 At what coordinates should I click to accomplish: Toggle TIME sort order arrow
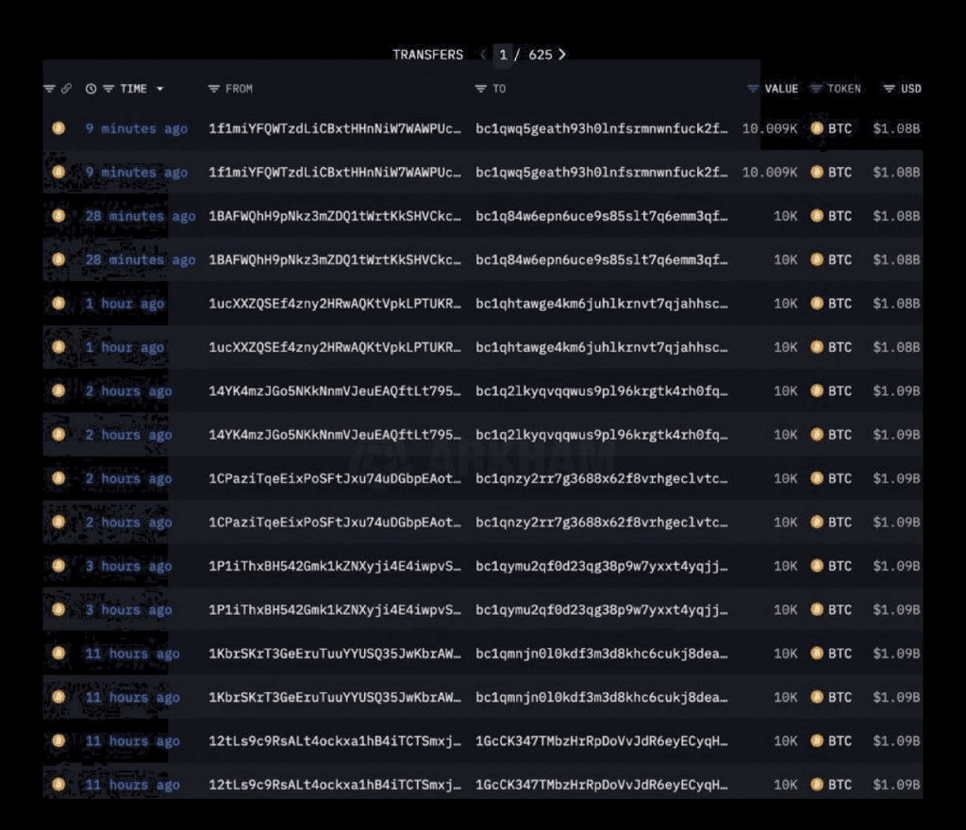pos(159,89)
